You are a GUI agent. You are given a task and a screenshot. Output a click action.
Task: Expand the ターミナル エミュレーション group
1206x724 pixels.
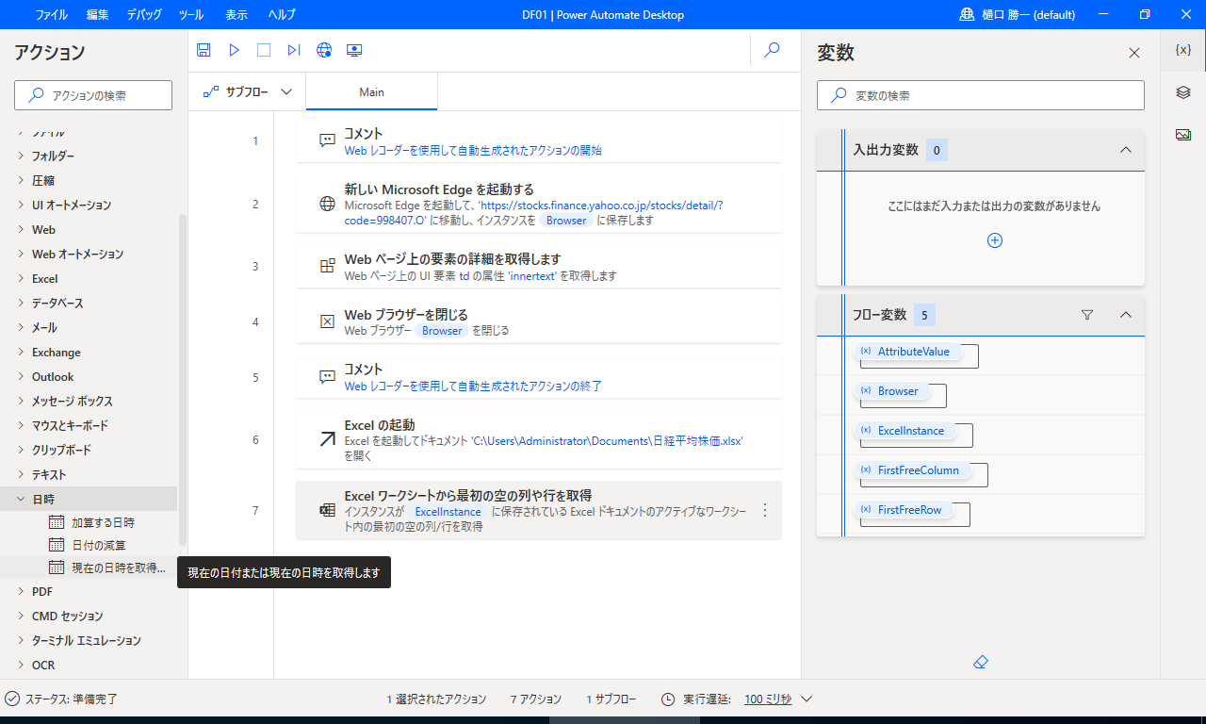click(21, 640)
